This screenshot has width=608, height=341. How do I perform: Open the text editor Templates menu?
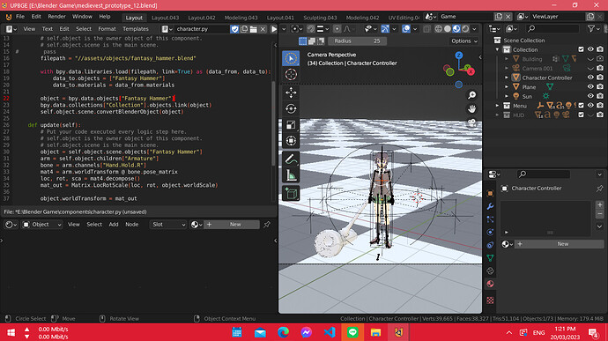click(x=136, y=29)
